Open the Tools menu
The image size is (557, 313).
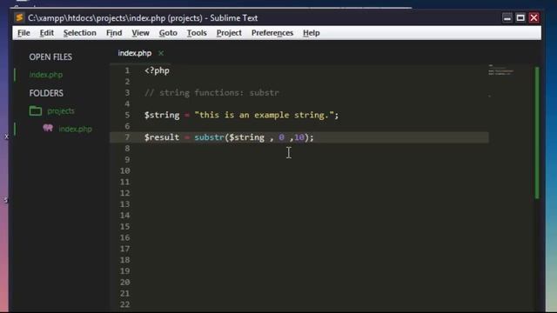pyautogui.click(x=197, y=33)
